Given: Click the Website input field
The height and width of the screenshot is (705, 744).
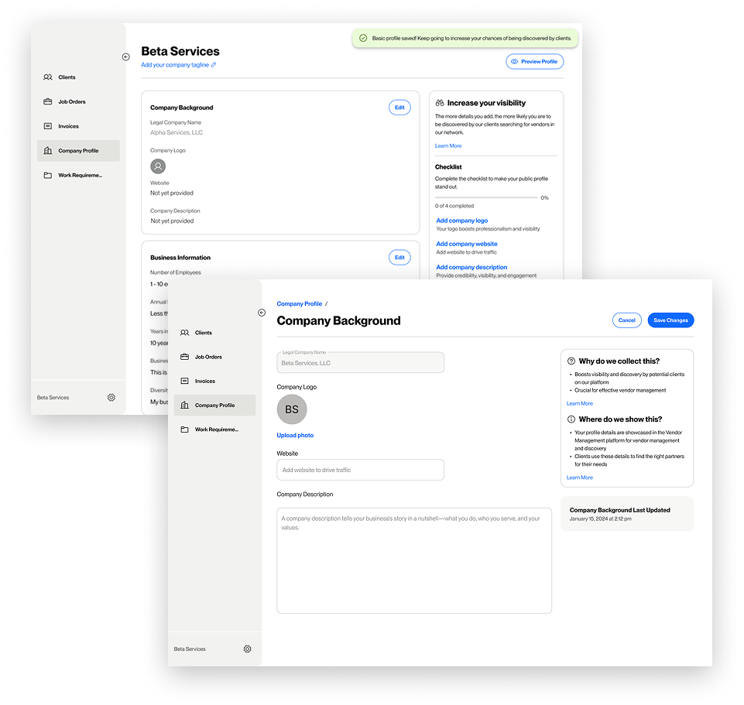Looking at the screenshot, I should pyautogui.click(x=360, y=470).
